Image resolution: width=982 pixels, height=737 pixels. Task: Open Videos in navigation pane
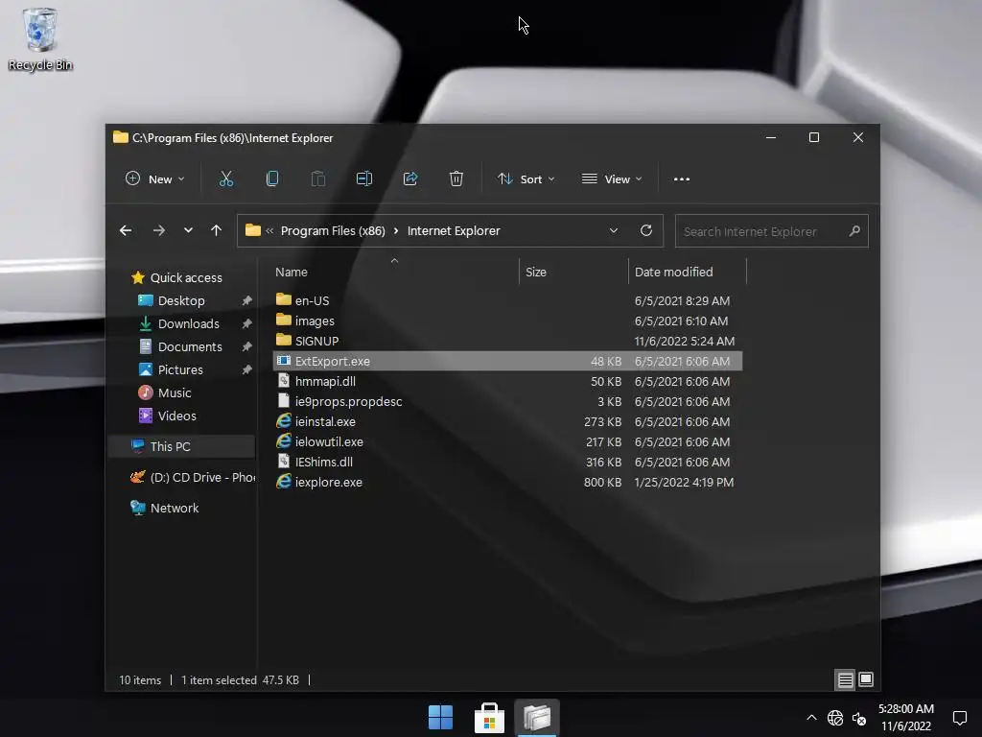coord(176,416)
